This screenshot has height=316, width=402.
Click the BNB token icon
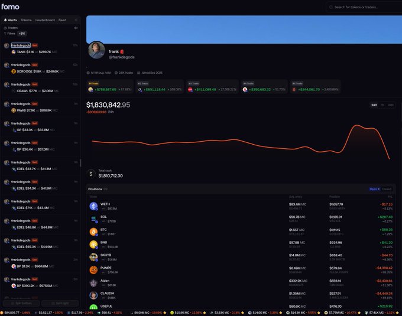(93, 245)
